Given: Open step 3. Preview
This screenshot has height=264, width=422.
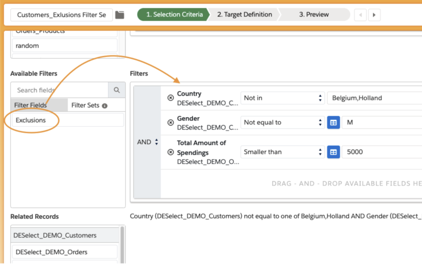Looking at the screenshot, I should 315,15.
